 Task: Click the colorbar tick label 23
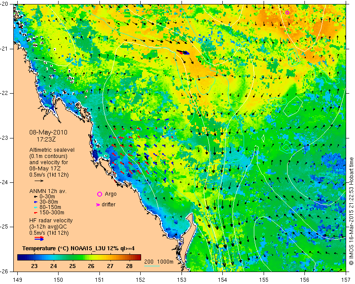click(x=35, y=266)
